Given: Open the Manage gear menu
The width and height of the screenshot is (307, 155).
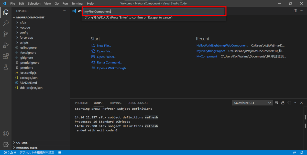Looking at the screenshot, I should 6,145.
